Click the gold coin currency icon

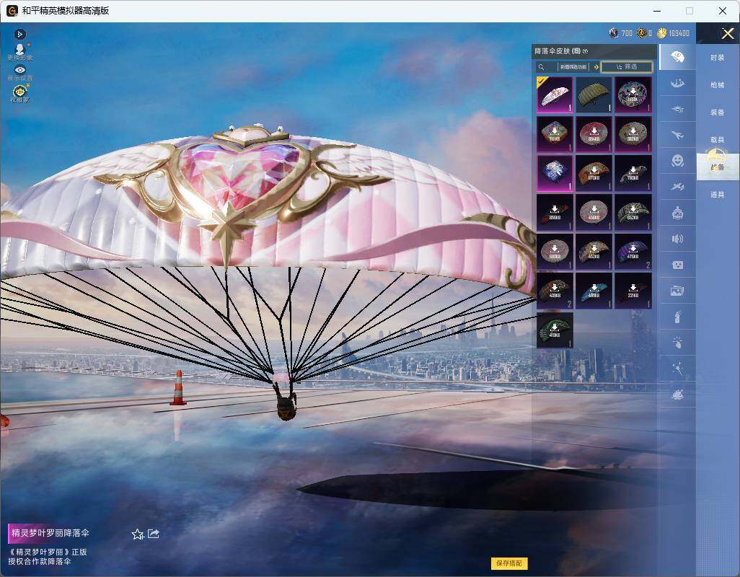point(661,33)
